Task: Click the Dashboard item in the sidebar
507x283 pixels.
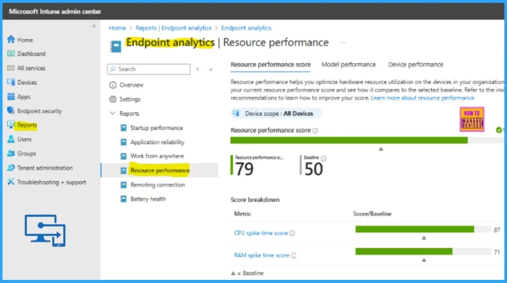Action: tap(31, 53)
